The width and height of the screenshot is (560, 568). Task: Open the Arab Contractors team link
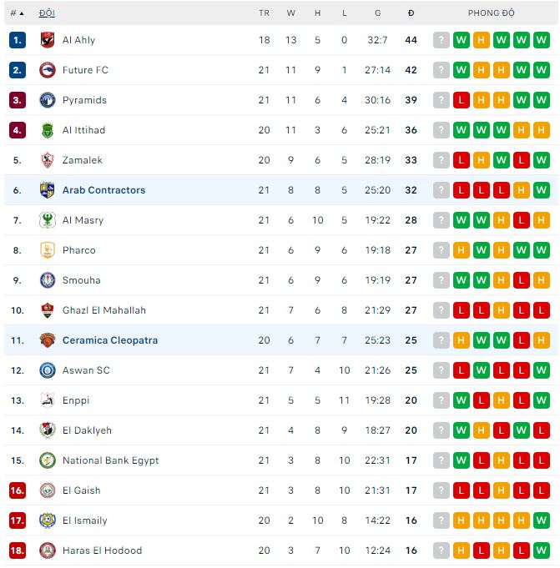pos(103,190)
